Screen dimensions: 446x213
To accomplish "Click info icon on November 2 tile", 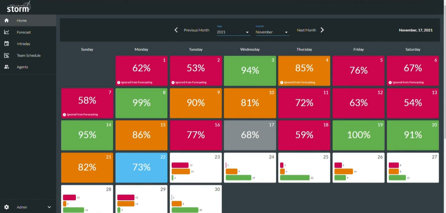I will tap(173, 83).
